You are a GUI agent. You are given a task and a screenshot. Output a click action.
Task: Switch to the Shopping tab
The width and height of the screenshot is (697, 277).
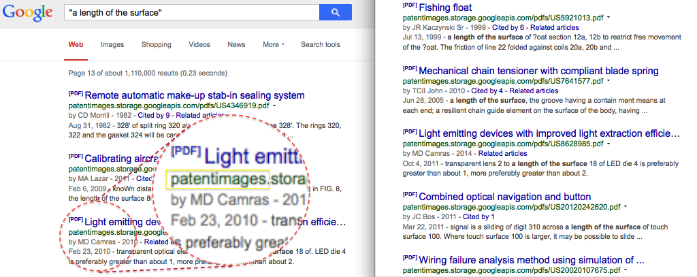tap(156, 44)
